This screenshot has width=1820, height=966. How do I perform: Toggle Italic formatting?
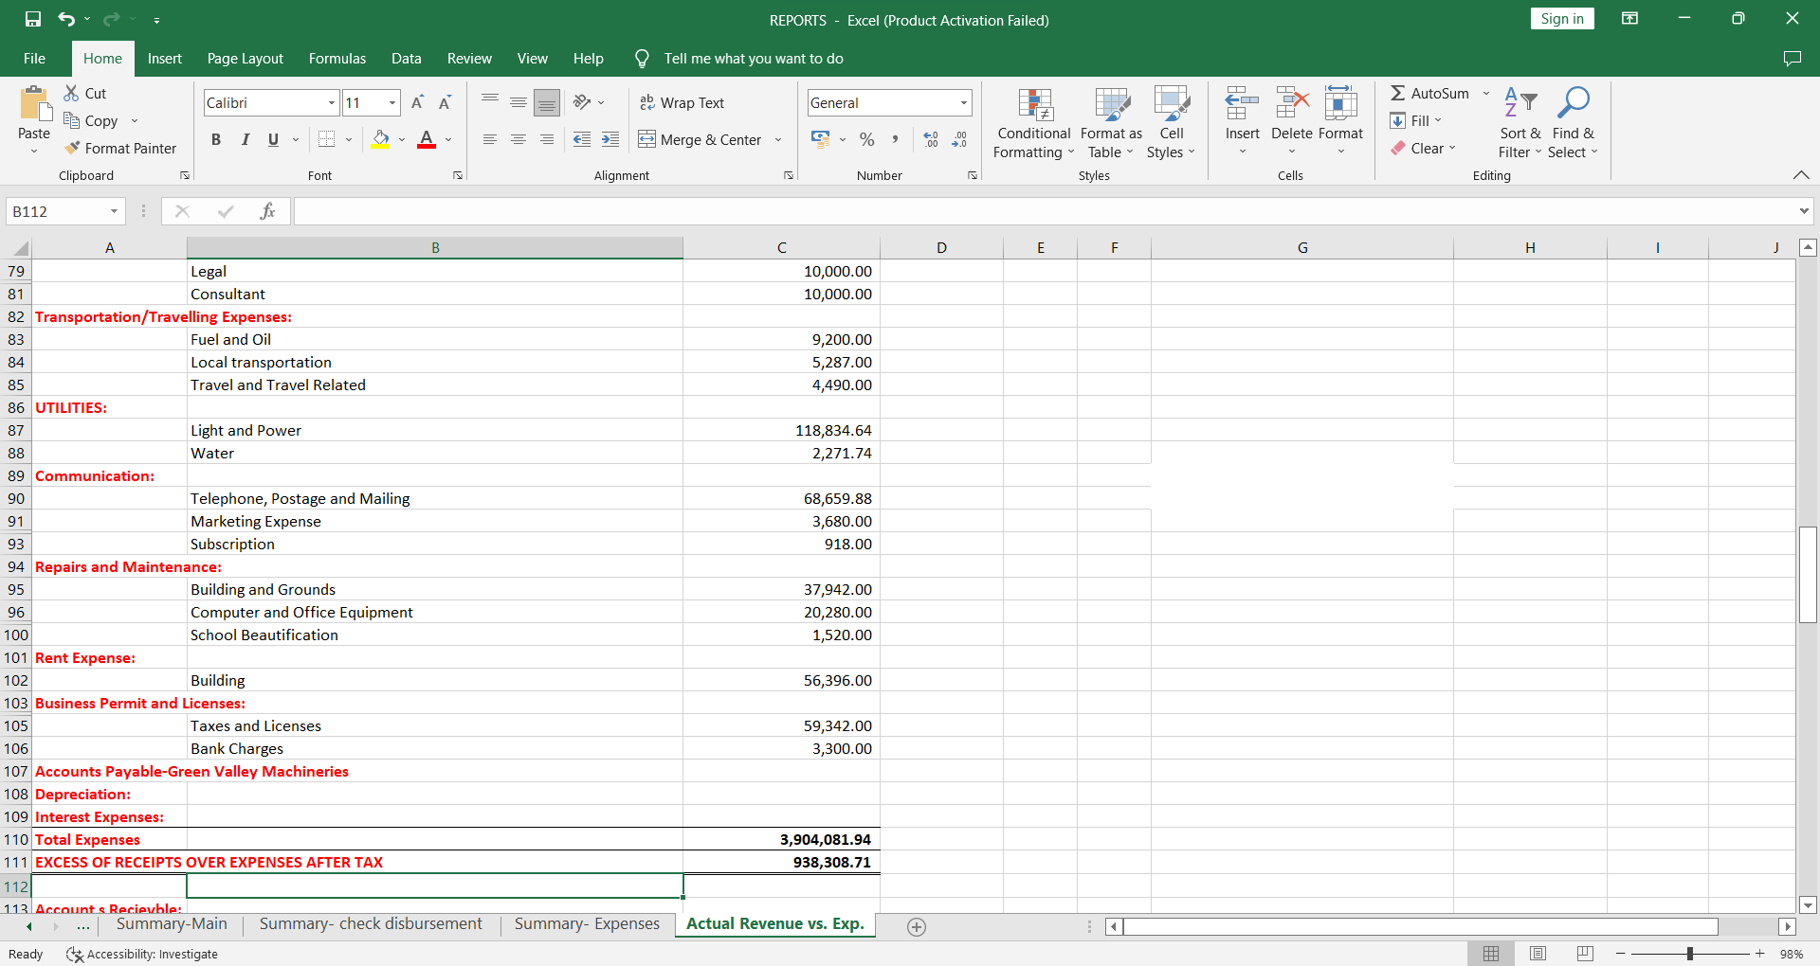pos(245,139)
